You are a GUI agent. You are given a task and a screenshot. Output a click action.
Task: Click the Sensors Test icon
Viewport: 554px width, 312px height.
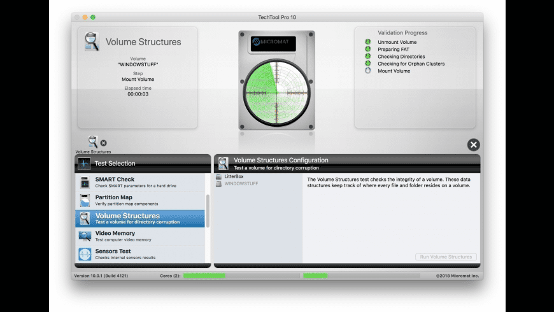(85, 254)
